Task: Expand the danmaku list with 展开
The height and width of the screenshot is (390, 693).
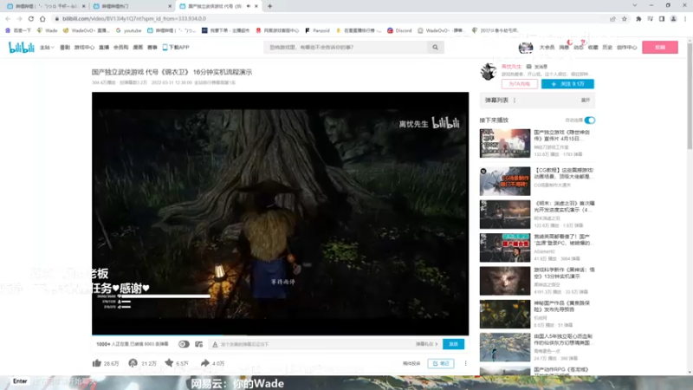Action: pyautogui.click(x=586, y=101)
